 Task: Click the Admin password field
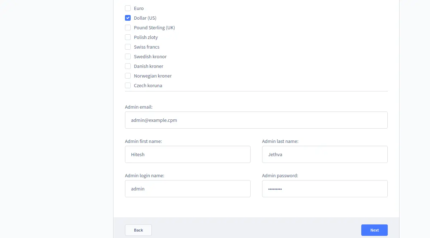coord(325,189)
